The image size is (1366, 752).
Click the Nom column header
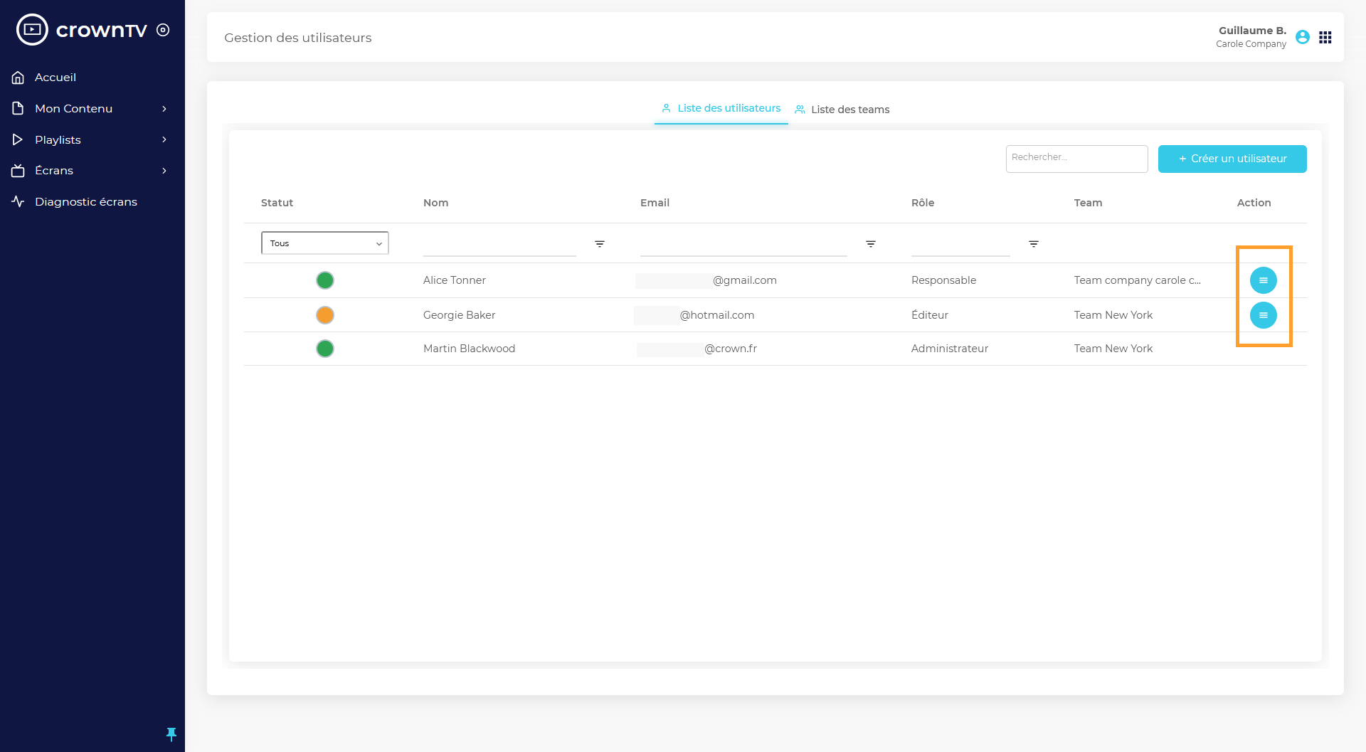click(435, 203)
